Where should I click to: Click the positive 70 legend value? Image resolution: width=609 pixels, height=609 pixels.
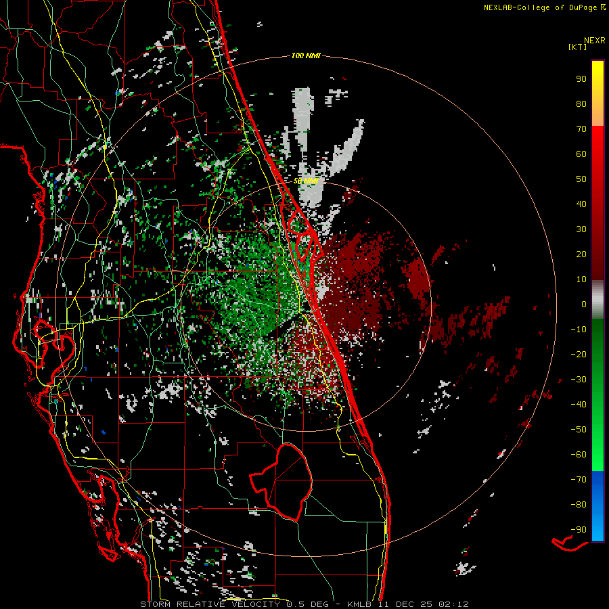[581, 129]
